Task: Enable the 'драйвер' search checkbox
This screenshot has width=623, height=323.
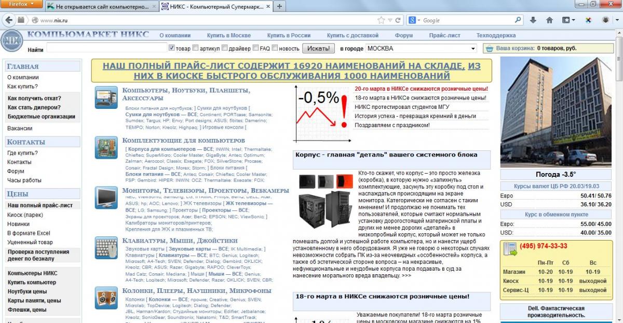Action: pos(224,48)
